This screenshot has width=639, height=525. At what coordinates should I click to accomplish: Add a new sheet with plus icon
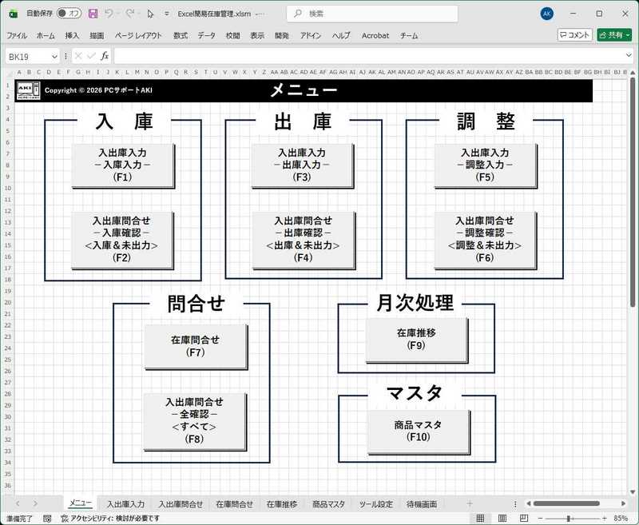470,504
